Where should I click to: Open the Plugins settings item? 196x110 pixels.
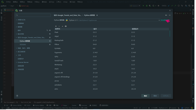point(19,30)
